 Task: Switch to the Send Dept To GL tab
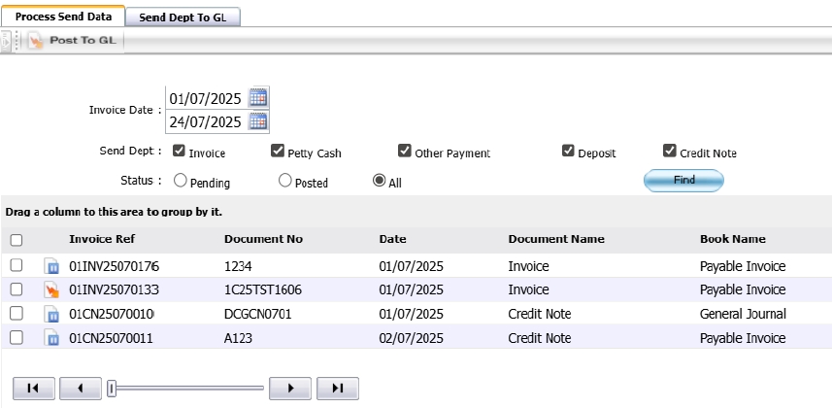[x=183, y=17]
